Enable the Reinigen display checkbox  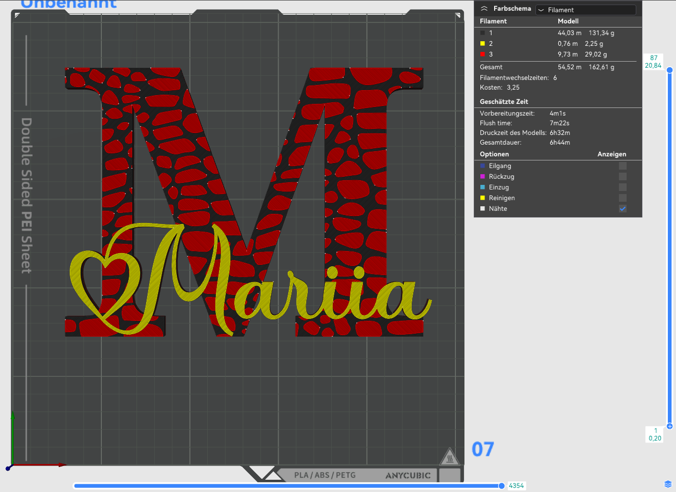pyautogui.click(x=623, y=198)
